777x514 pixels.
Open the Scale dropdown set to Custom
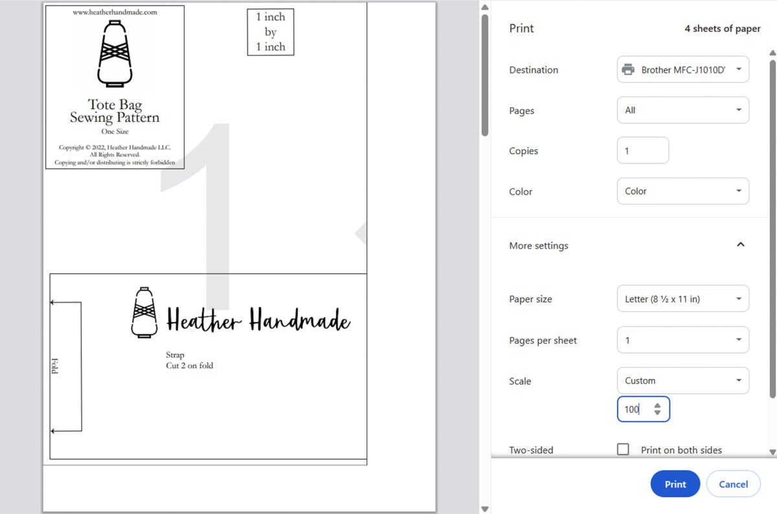pyautogui.click(x=683, y=380)
